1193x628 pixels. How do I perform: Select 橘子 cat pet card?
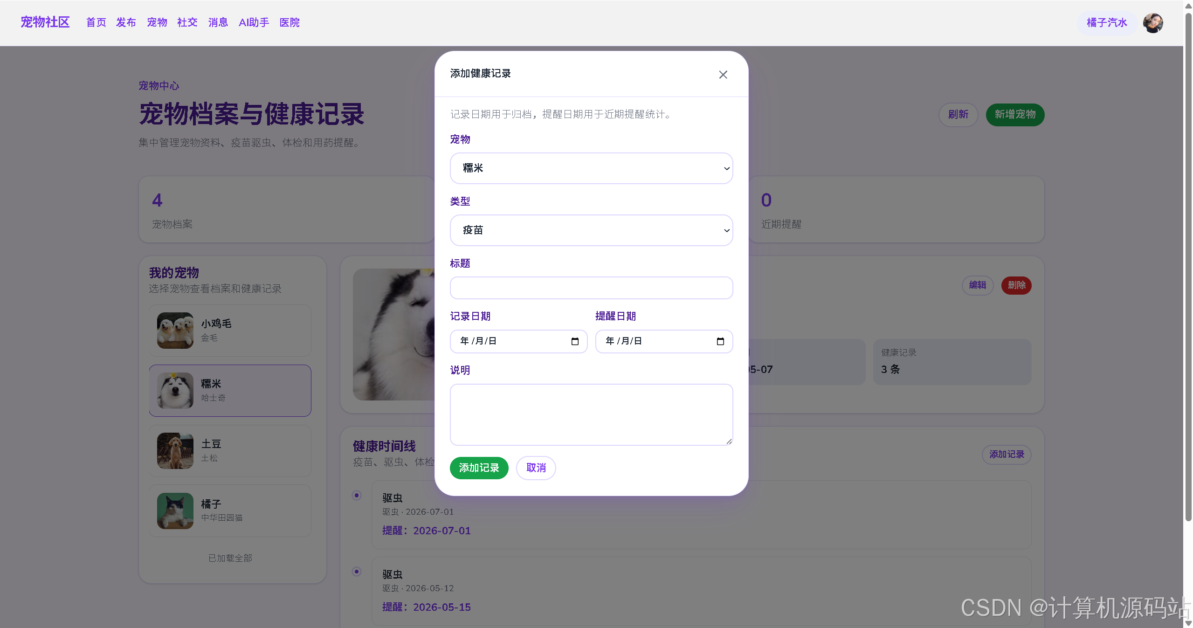pyautogui.click(x=230, y=511)
